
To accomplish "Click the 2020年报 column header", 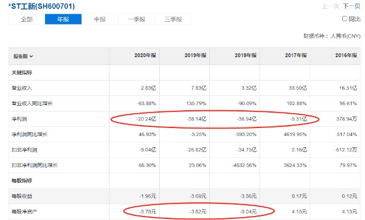I will coord(145,55).
